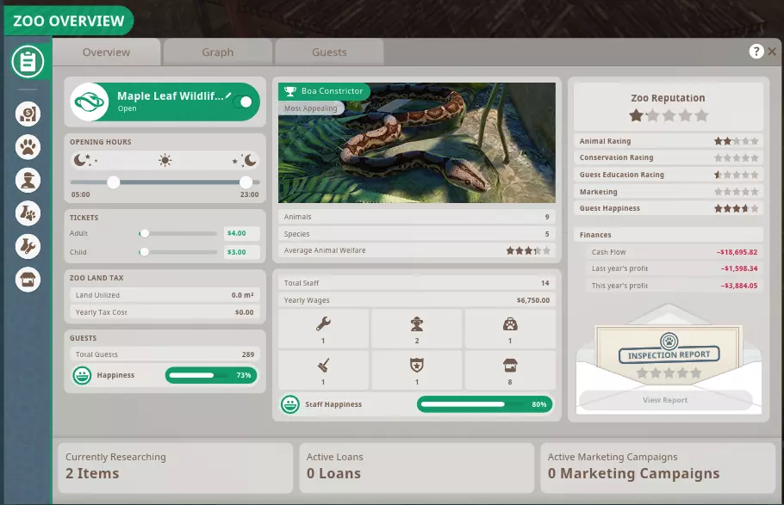
Task: Click the opening time slider handle at 05:00
Action: pyautogui.click(x=114, y=182)
